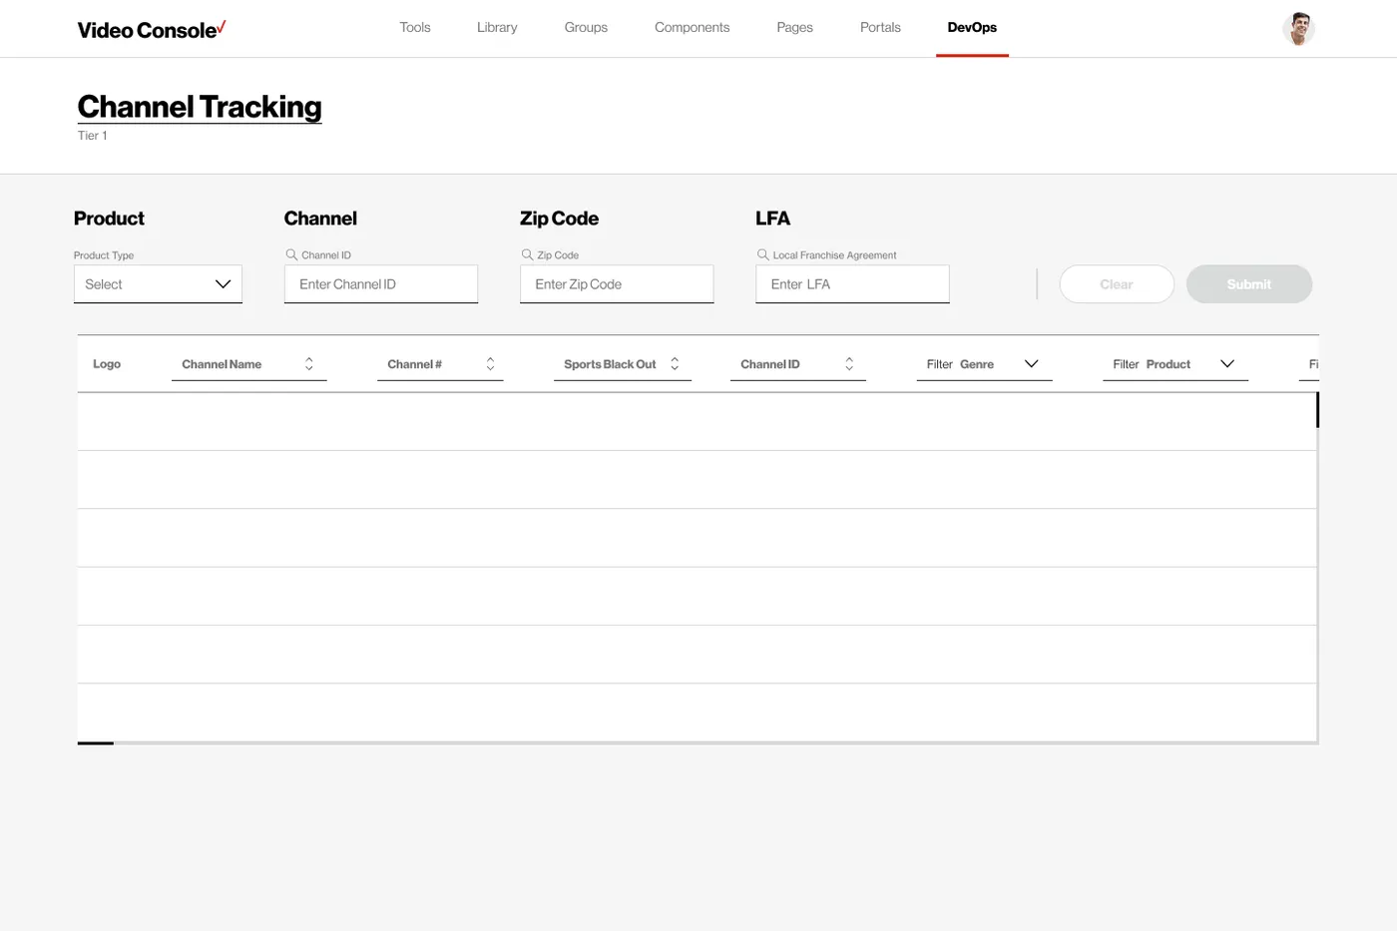
Task: Go to the Tools tab
Action: (x=415, y=28)
